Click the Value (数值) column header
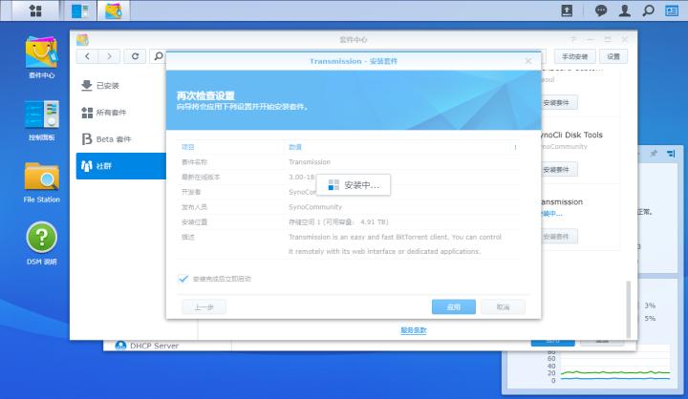The width and height of the screenshot is (688, 399). (295, 147)
